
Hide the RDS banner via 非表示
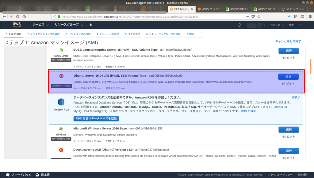click(x=296, y=97)
